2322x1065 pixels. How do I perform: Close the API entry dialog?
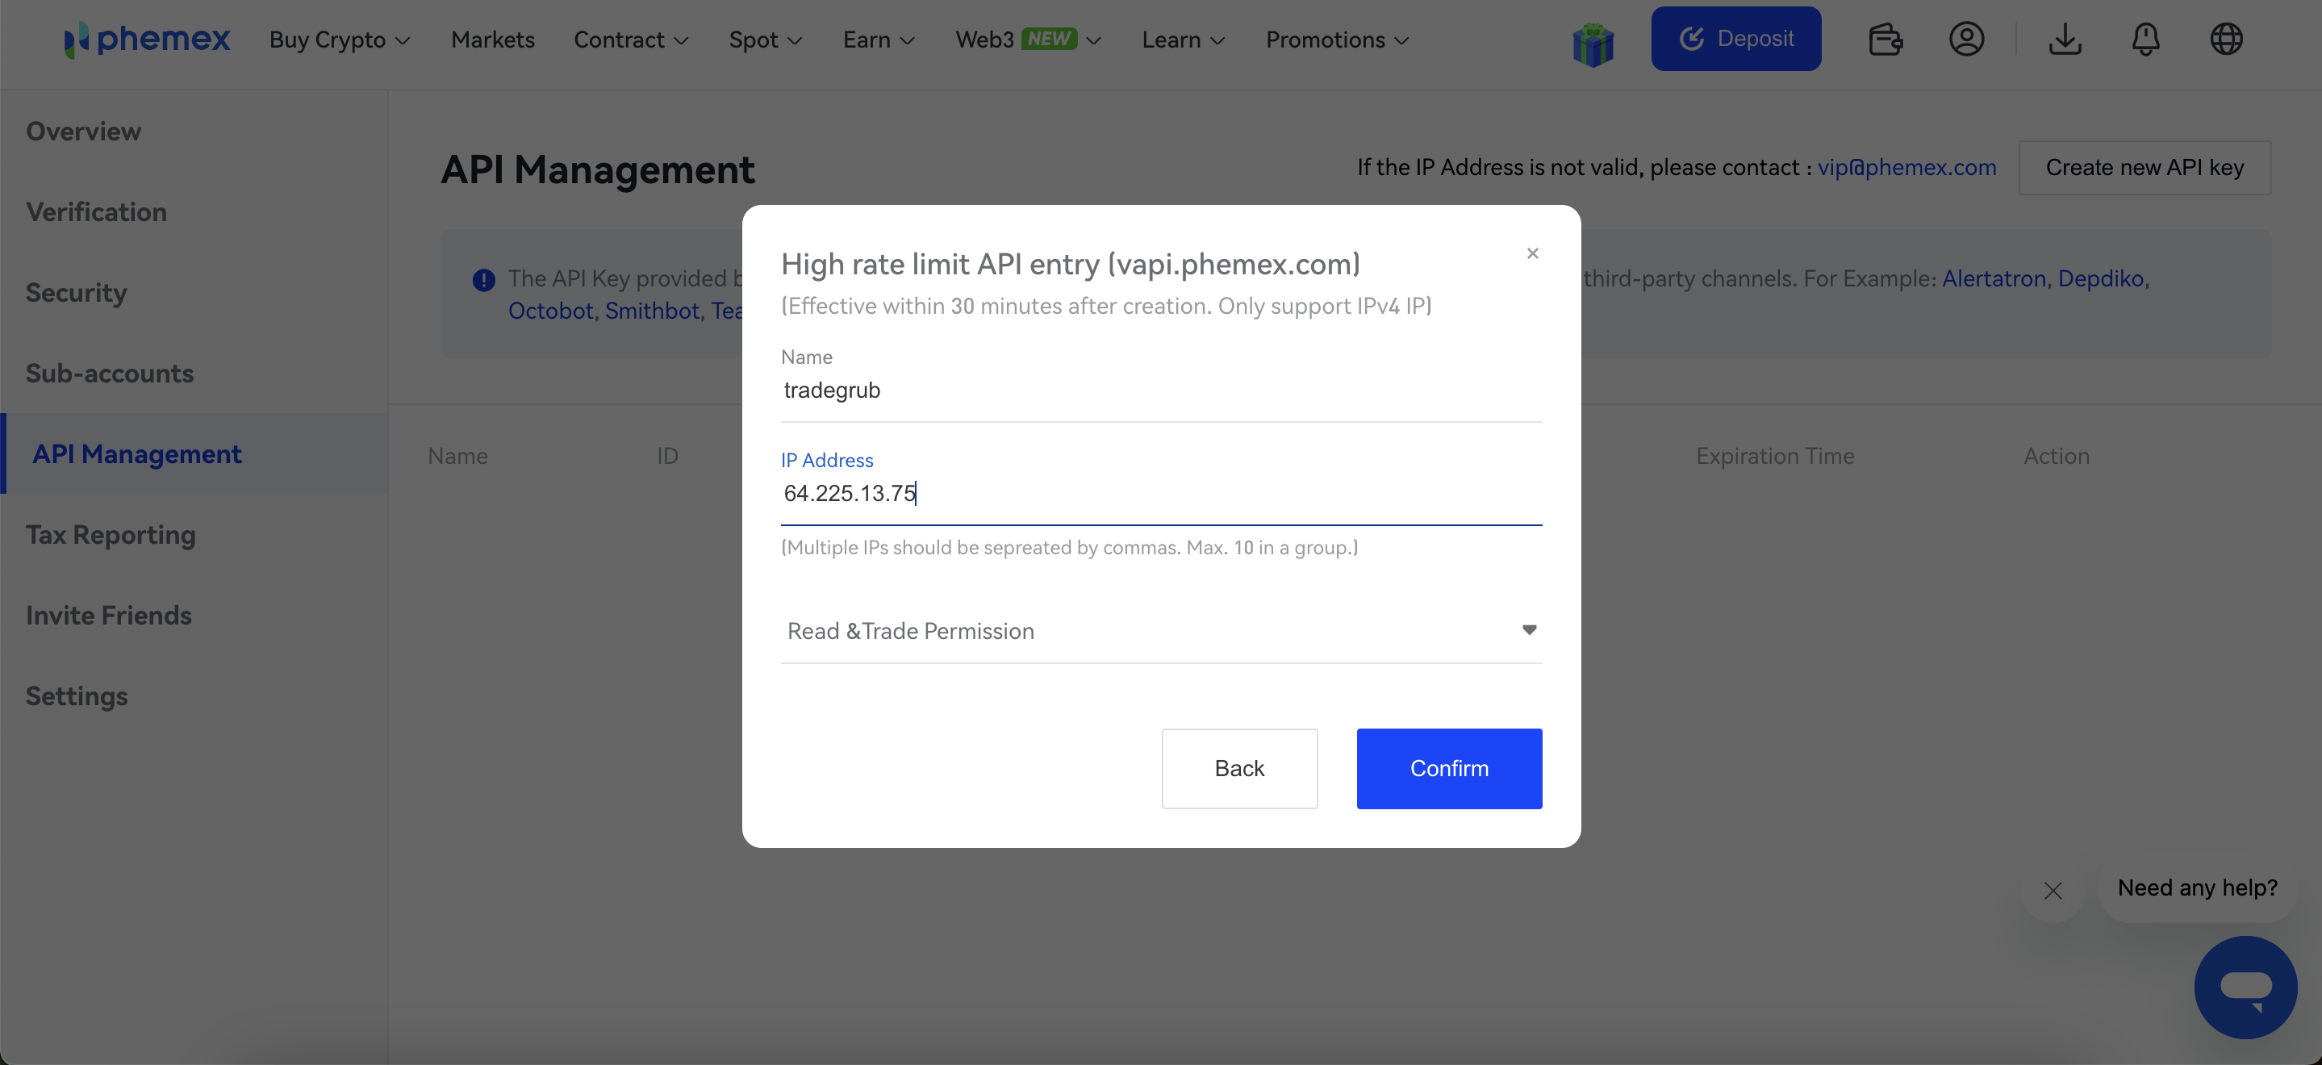1533,253
